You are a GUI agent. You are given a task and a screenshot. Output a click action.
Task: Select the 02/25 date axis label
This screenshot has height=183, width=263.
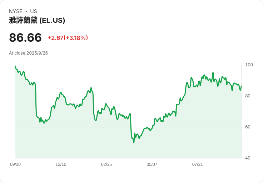pos(106,164)
